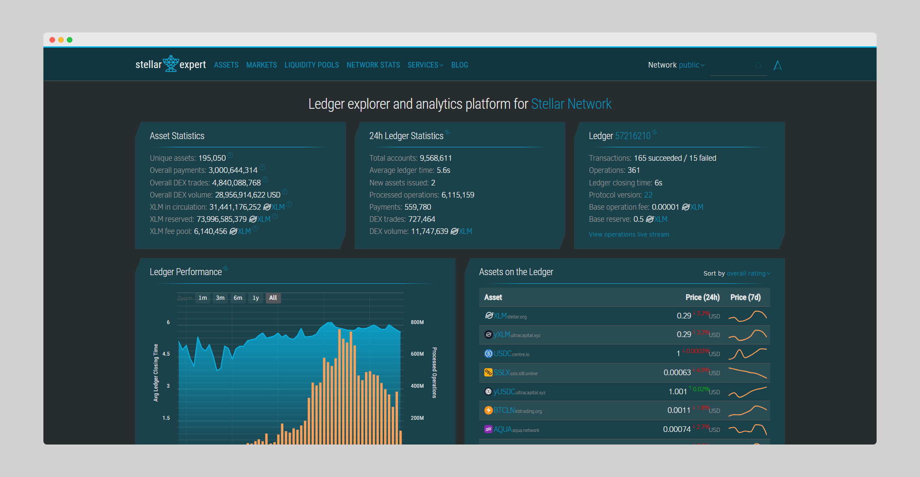Expand the Services dropdown menu
Image resolution: width=920 pixels, height=477 pixels.
tap(425, 65)
